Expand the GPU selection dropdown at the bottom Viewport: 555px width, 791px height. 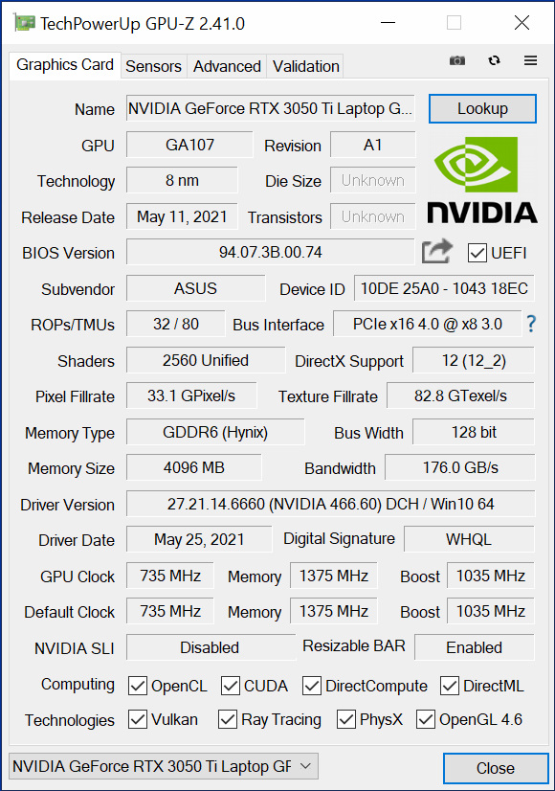[x=164, y=767]
